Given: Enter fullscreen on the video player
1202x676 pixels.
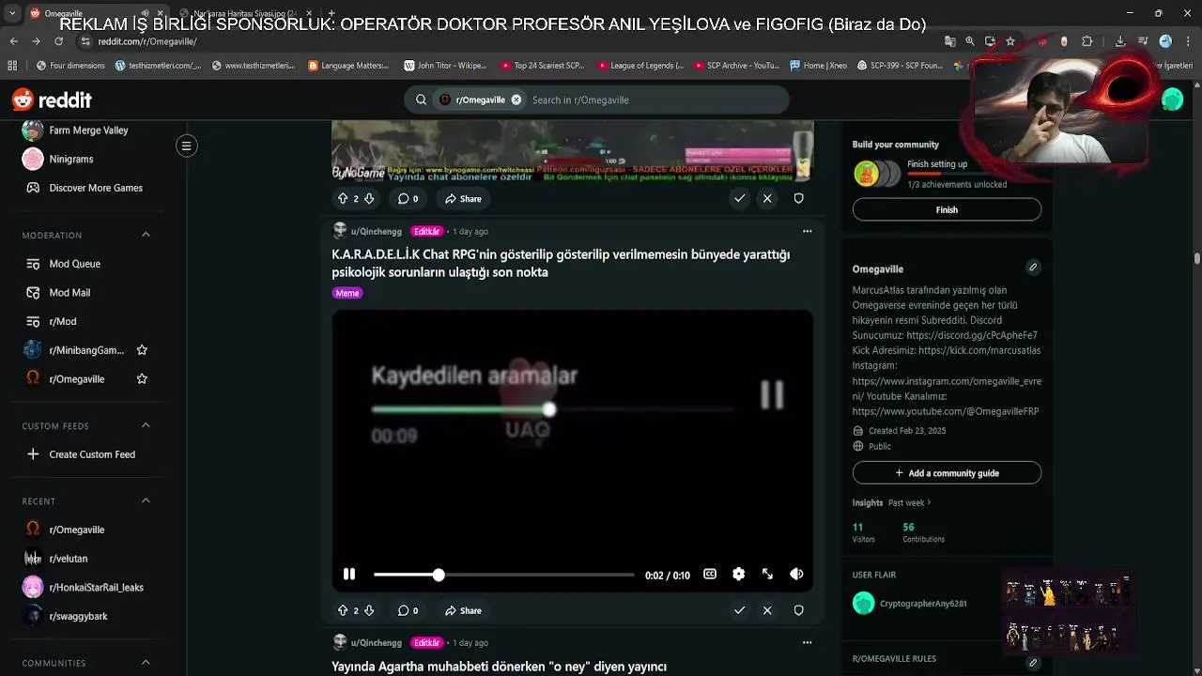Looking at the screenshot, I should pos(767,574).
